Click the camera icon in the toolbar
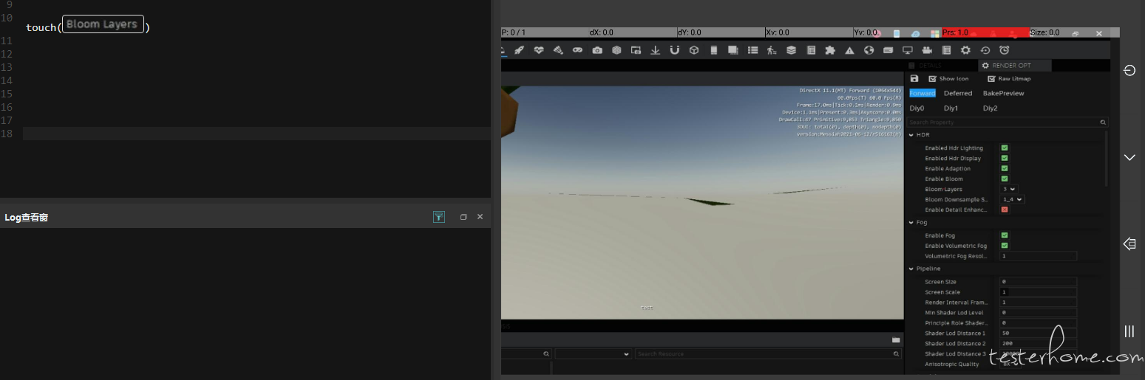The height and width of the screenshot is (380, 1145). [597, 50]
